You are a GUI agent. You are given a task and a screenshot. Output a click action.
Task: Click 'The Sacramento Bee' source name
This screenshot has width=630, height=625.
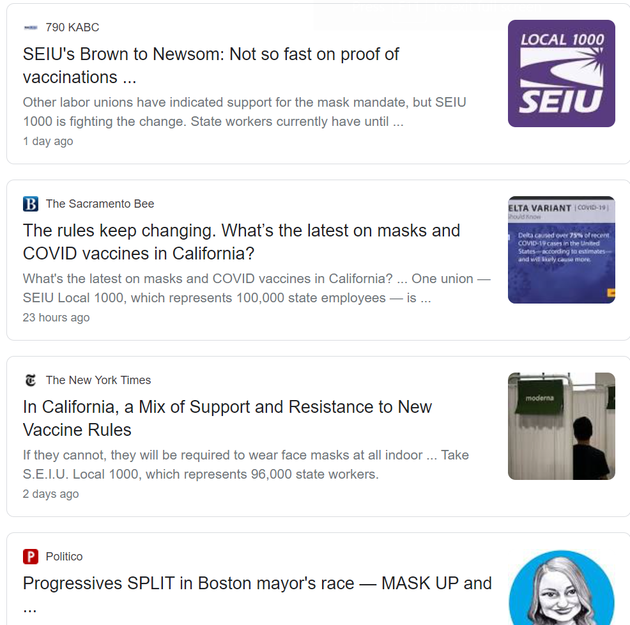coord(100,204)
